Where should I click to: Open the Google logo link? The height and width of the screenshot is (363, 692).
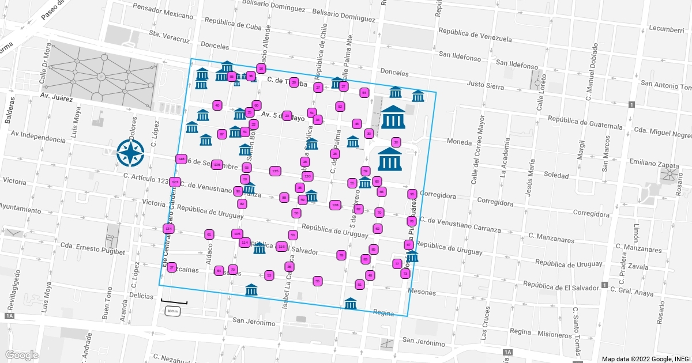click(22, 355)
